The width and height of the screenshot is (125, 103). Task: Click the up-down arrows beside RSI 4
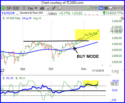point(16,78)
